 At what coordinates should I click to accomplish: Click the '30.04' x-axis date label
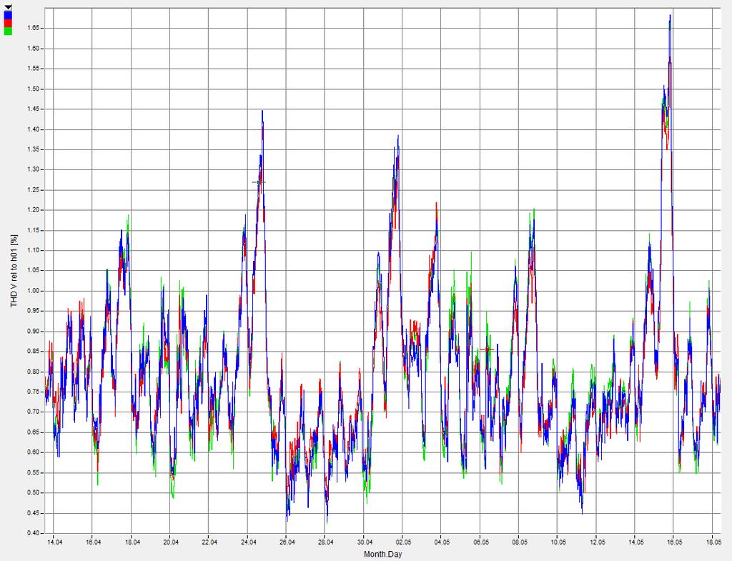click(x=365, y=542)
